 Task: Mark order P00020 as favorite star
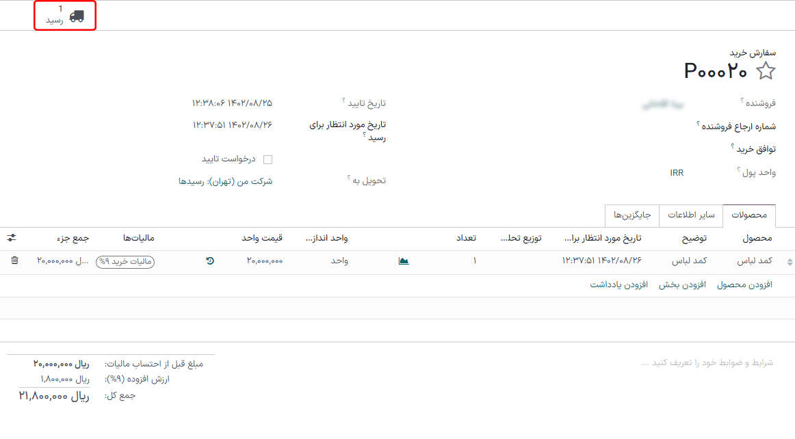coord(766,71)
